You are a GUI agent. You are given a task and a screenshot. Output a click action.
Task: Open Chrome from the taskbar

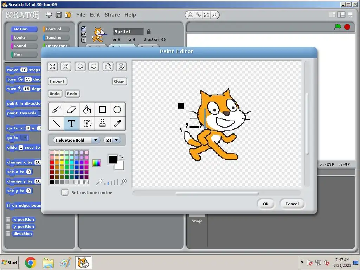(31, 262)
